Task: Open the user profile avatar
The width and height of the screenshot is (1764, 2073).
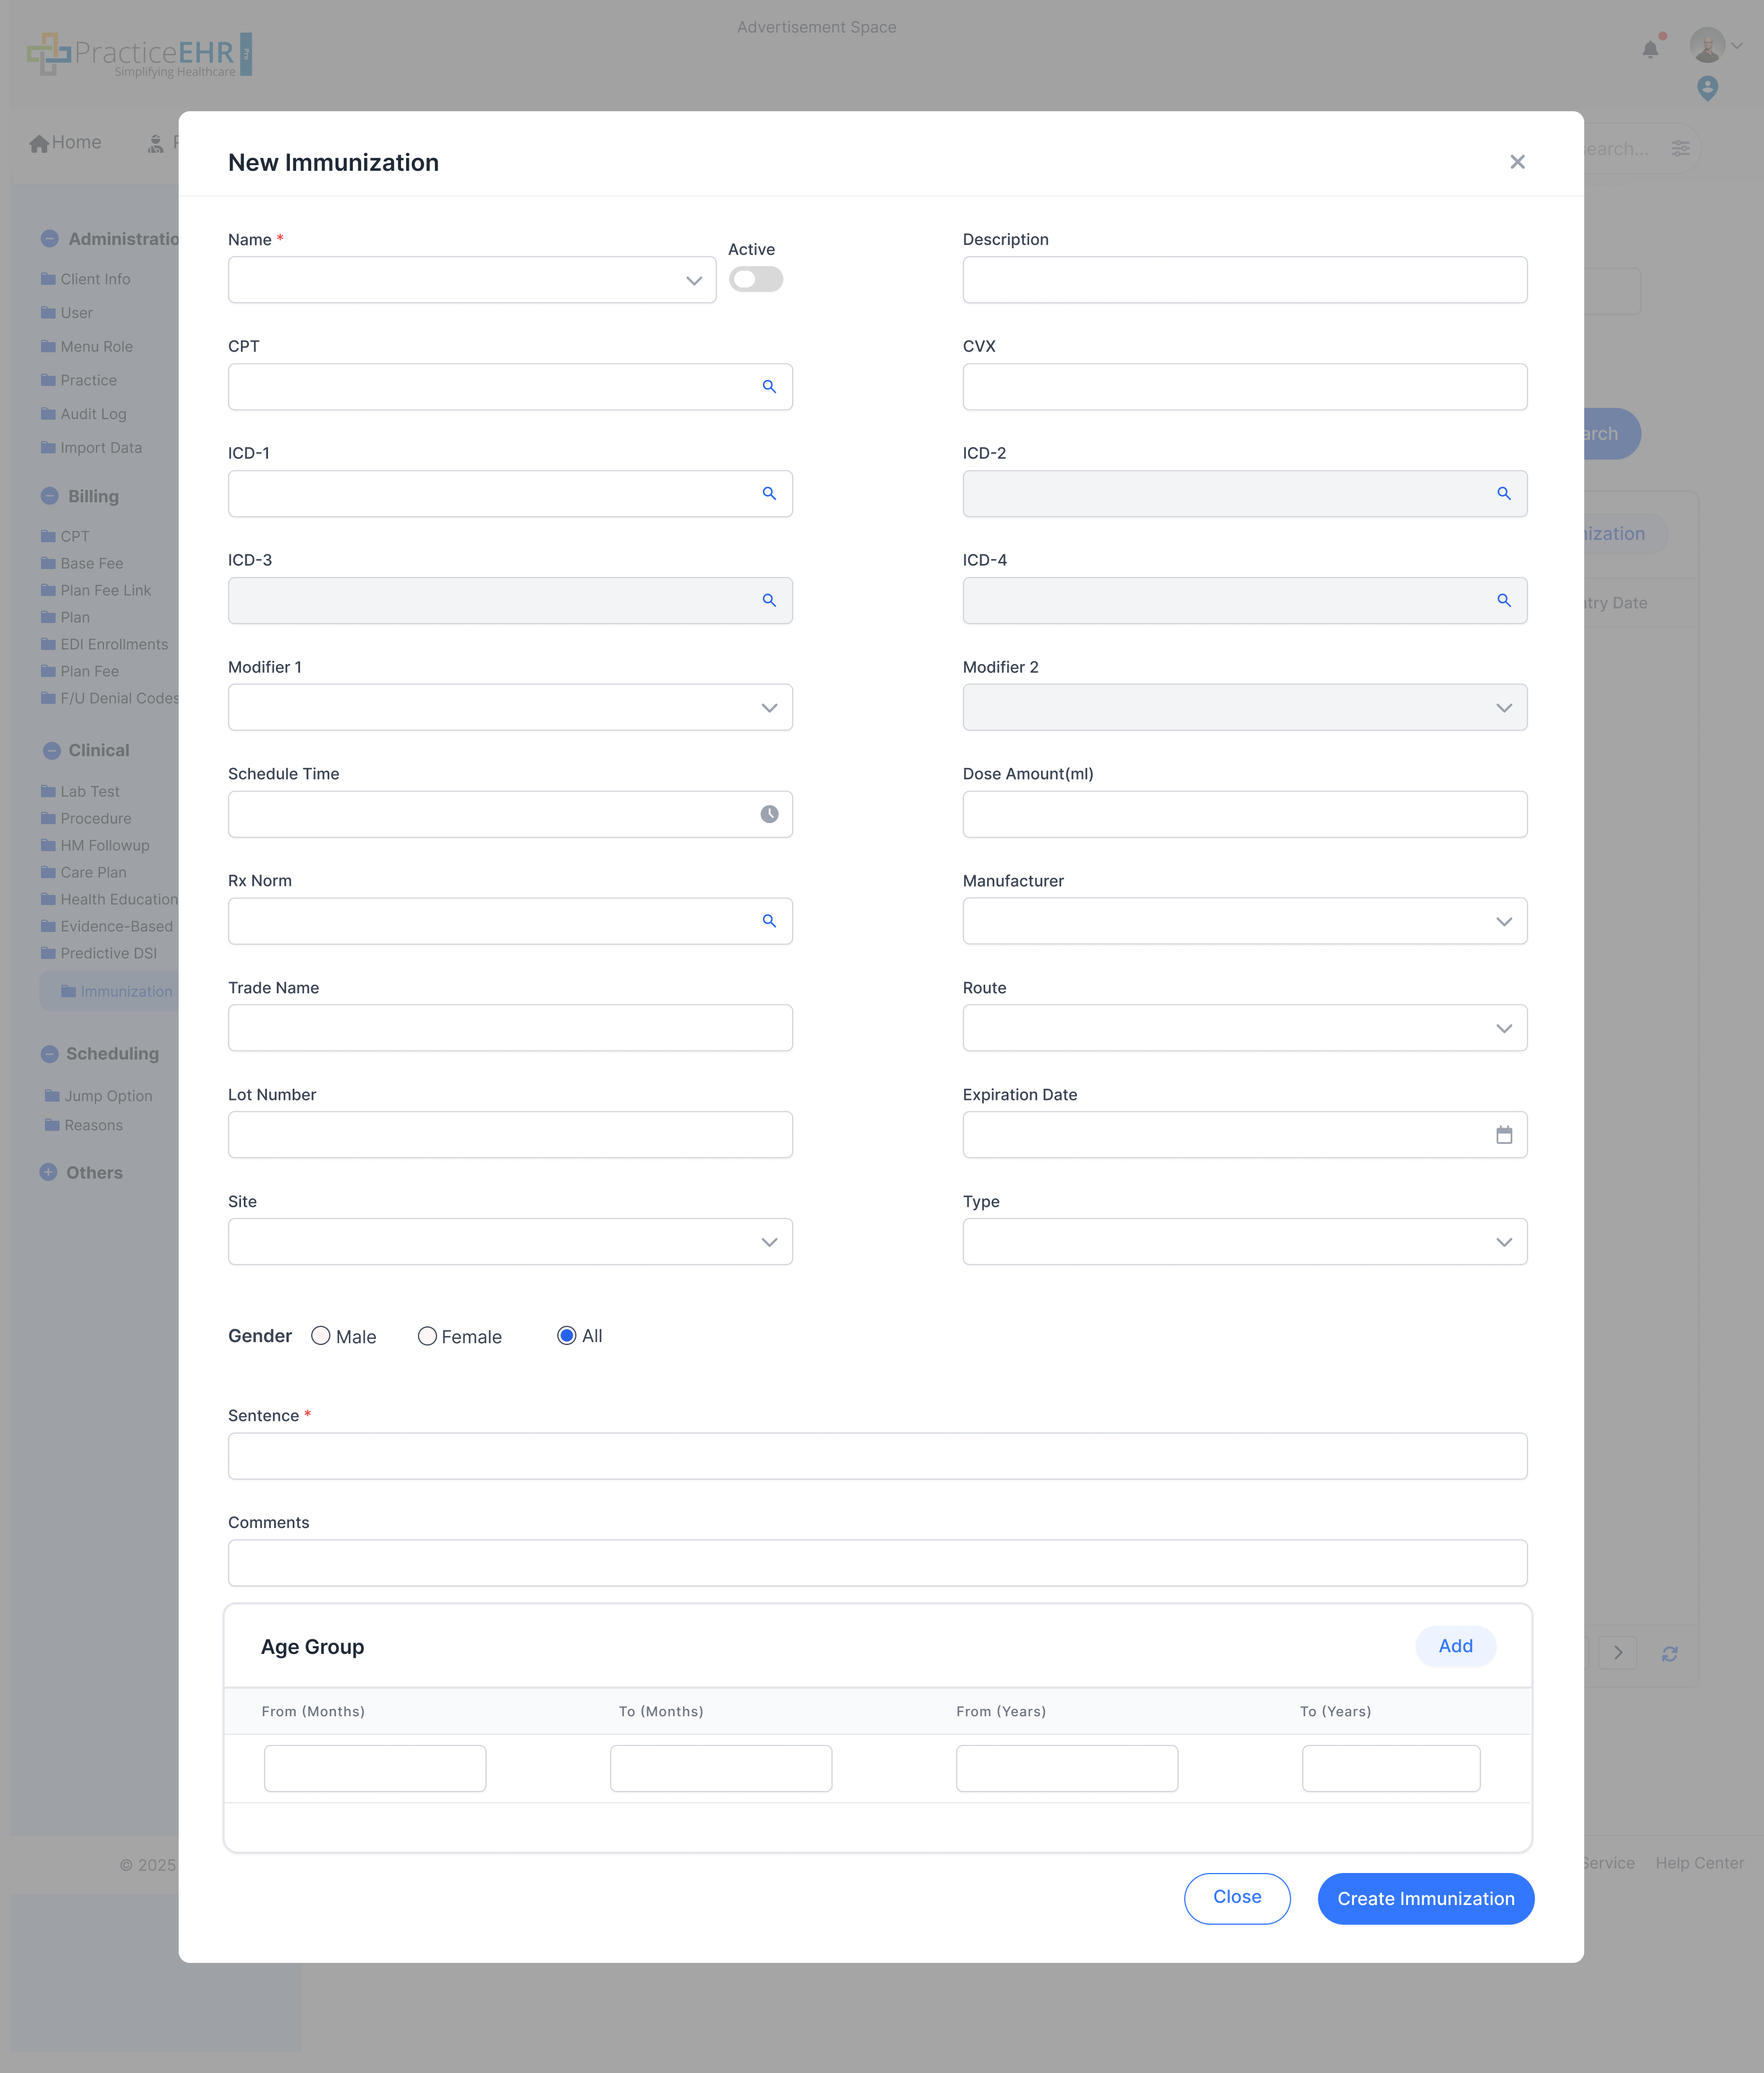Action: pos(1708,45)
